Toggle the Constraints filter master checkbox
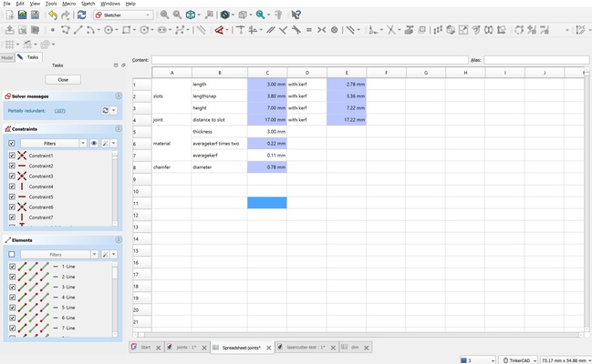The width and height of the screenshot is (592, 364). 12,143
